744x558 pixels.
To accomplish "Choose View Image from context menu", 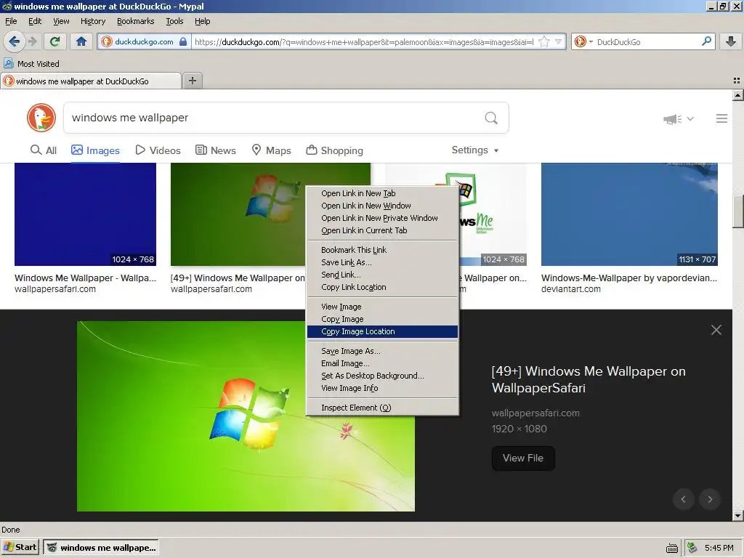I will 382,307.
